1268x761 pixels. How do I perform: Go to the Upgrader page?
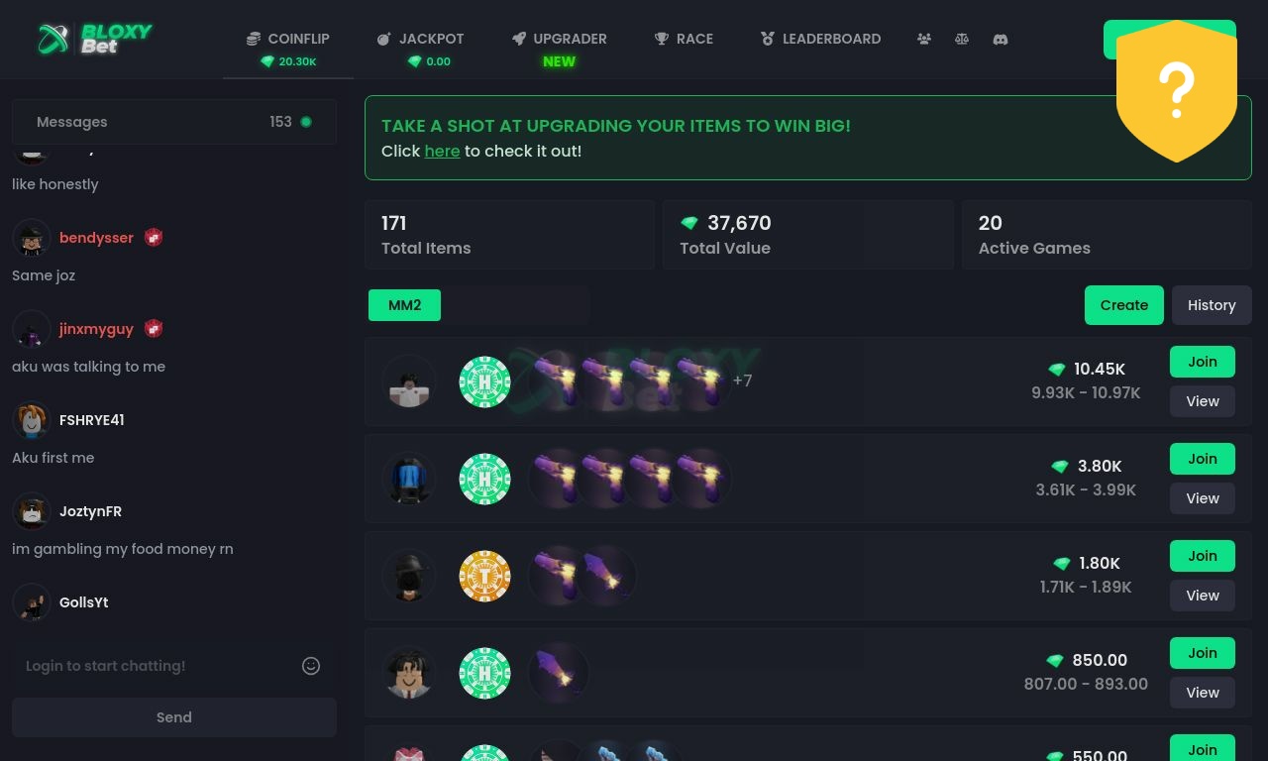(560, 48)
